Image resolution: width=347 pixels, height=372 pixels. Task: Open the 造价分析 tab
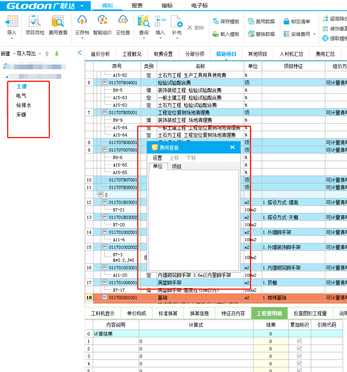tap(100, 54)
